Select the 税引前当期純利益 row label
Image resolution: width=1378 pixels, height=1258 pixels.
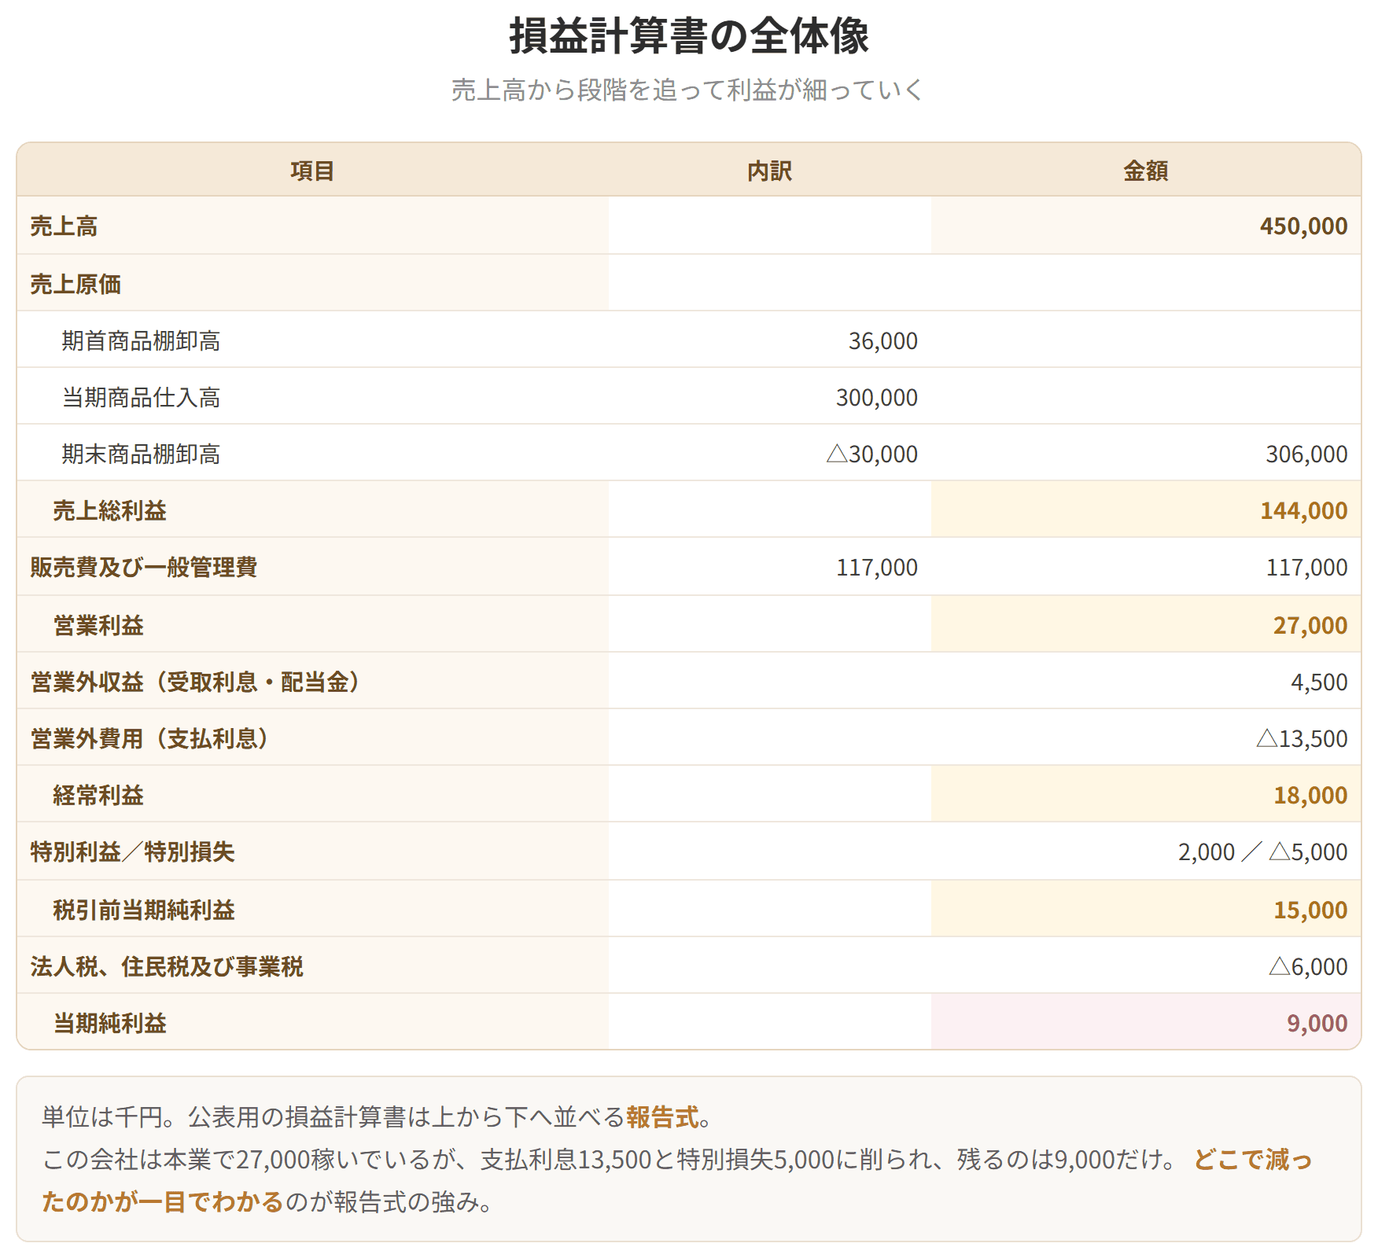pos(144,910)
